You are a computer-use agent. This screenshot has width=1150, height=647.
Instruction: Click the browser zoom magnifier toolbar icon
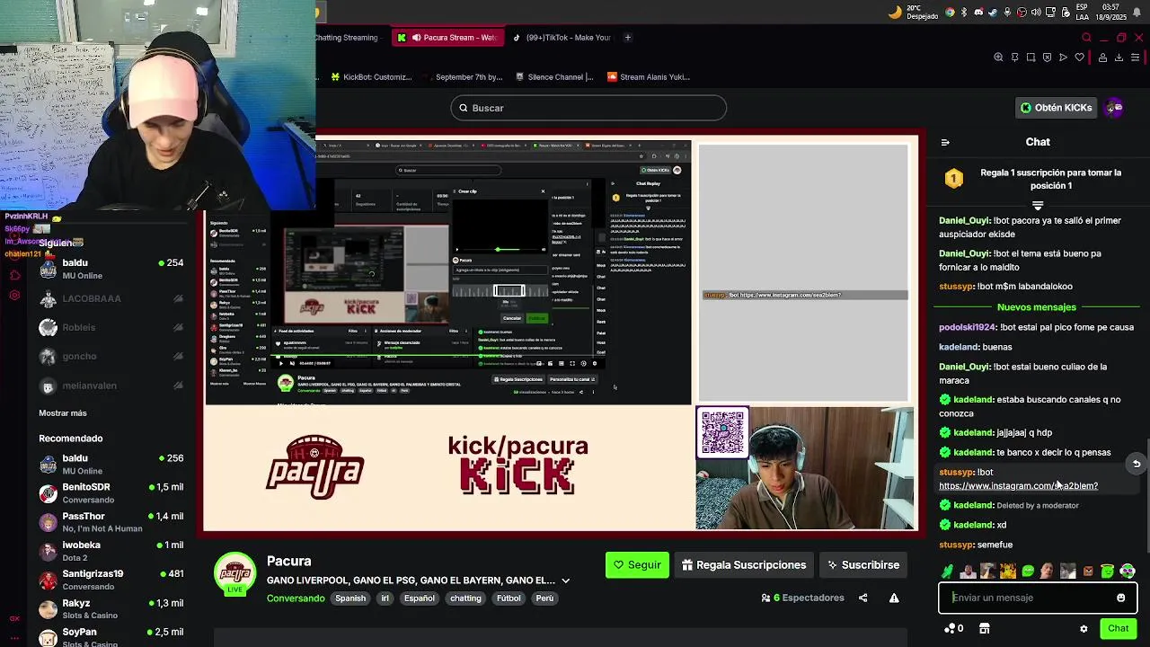[x=998, y=58]
